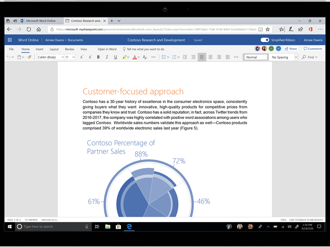
Task: Click the Increase Indent icon
Action: click(x=193, y=57)
